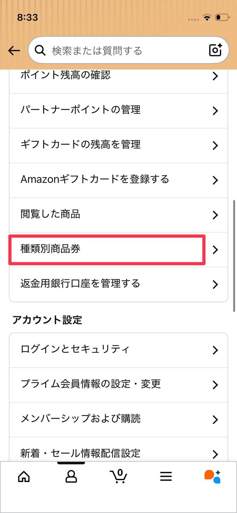237x513 pixels.
Task: Tap the magnifying glass search icon
Action: (x=40, y=51)
